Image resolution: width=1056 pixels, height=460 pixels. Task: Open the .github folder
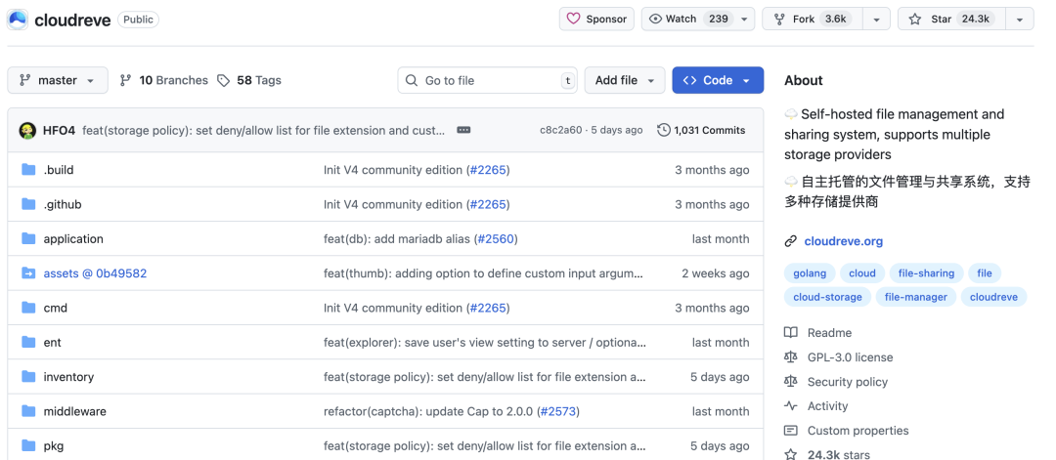coord(63,204)
